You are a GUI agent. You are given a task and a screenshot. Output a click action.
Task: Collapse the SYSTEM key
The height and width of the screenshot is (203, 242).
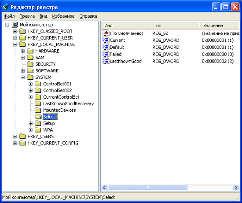(x=23, y=77)
